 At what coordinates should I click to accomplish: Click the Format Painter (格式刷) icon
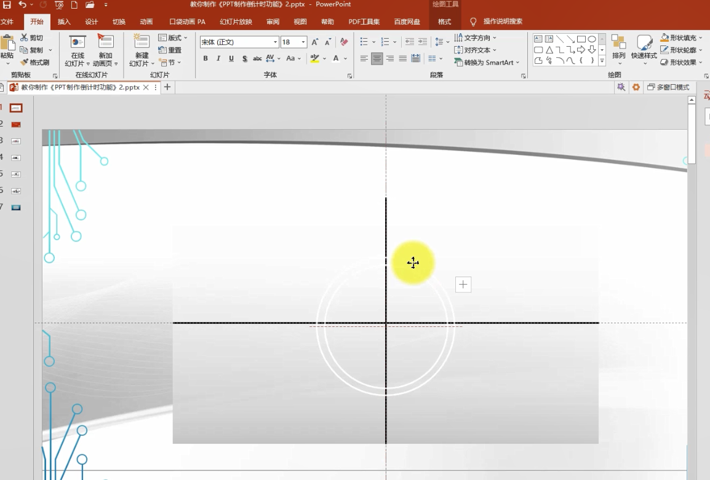25,62
